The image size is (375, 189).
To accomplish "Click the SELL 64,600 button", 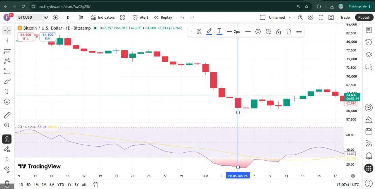I will tap(26, 37).
